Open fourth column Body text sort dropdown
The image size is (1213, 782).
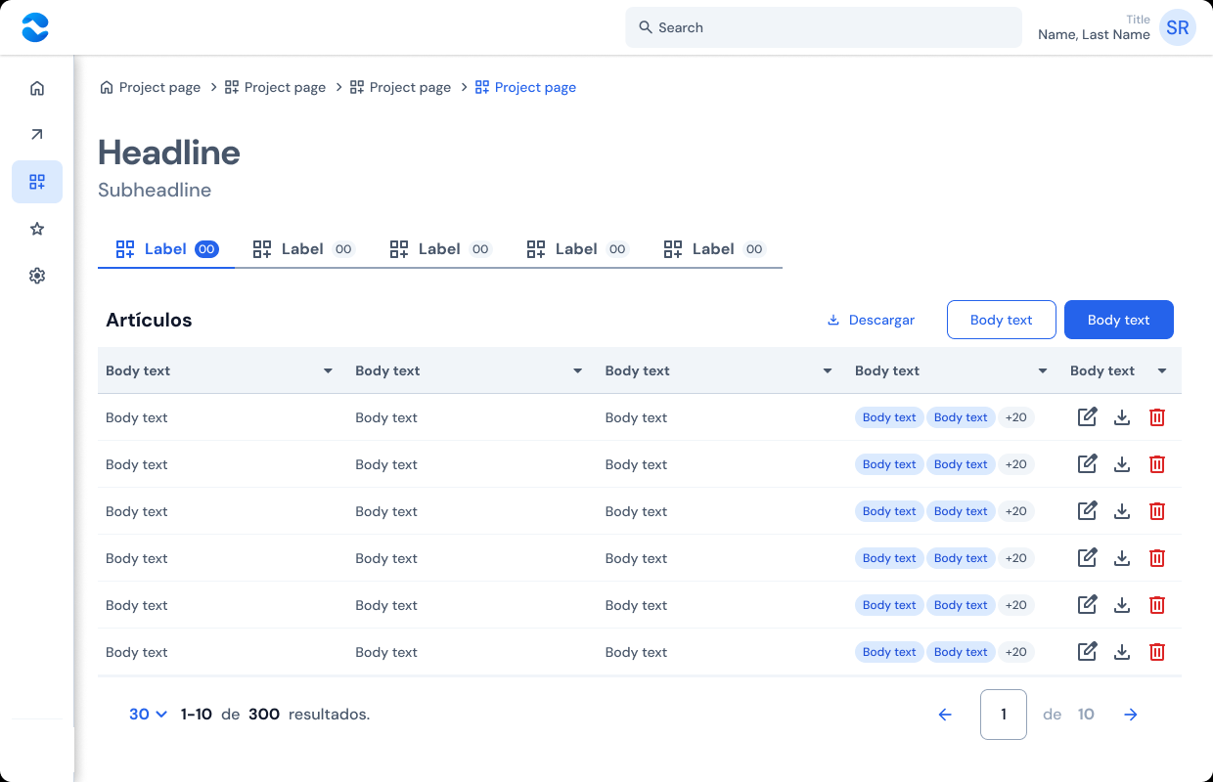coord(1043,371)
